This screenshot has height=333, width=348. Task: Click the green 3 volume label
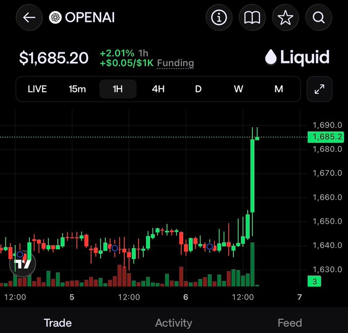(x=314, y=281)
